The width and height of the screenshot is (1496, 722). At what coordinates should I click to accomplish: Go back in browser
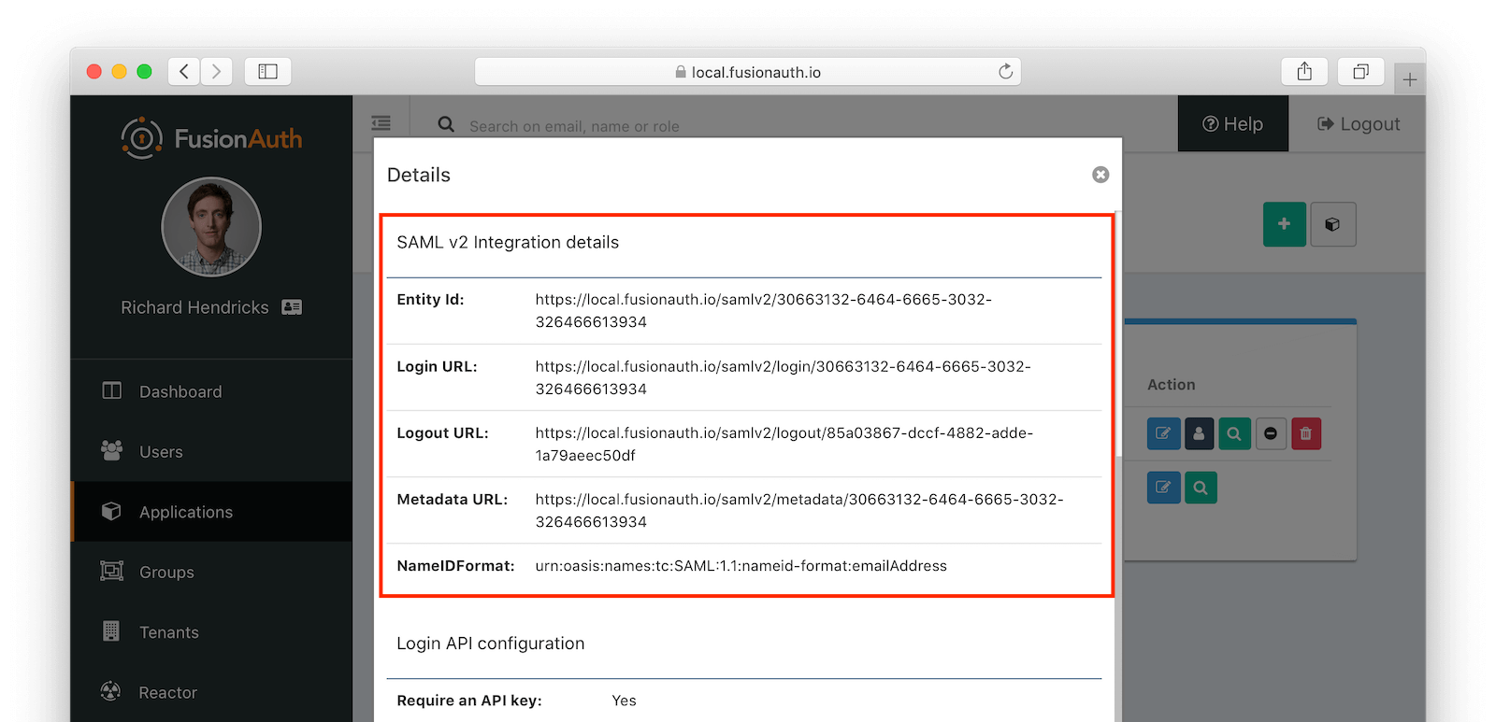point(184,71)
